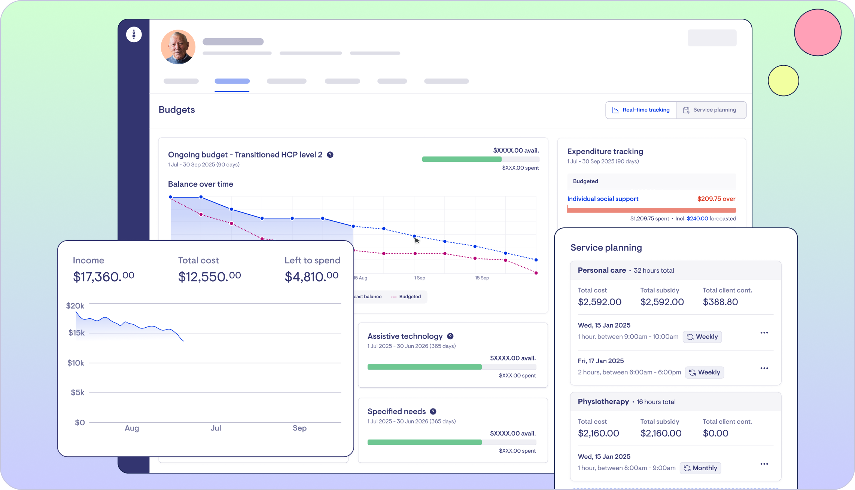855x490 pixels.
Task: Change Weekly recurrence for the 9:00am visit
Action: (702, 336)
